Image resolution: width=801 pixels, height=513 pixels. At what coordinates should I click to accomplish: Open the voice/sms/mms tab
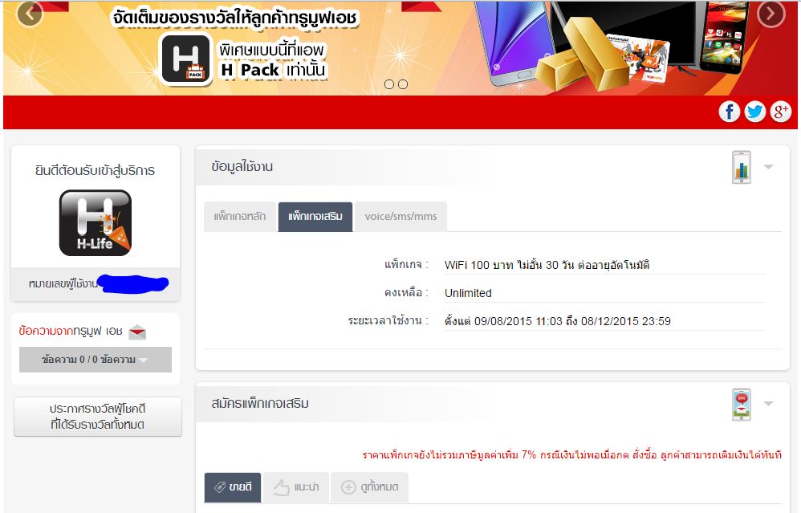tap(401, 217)
